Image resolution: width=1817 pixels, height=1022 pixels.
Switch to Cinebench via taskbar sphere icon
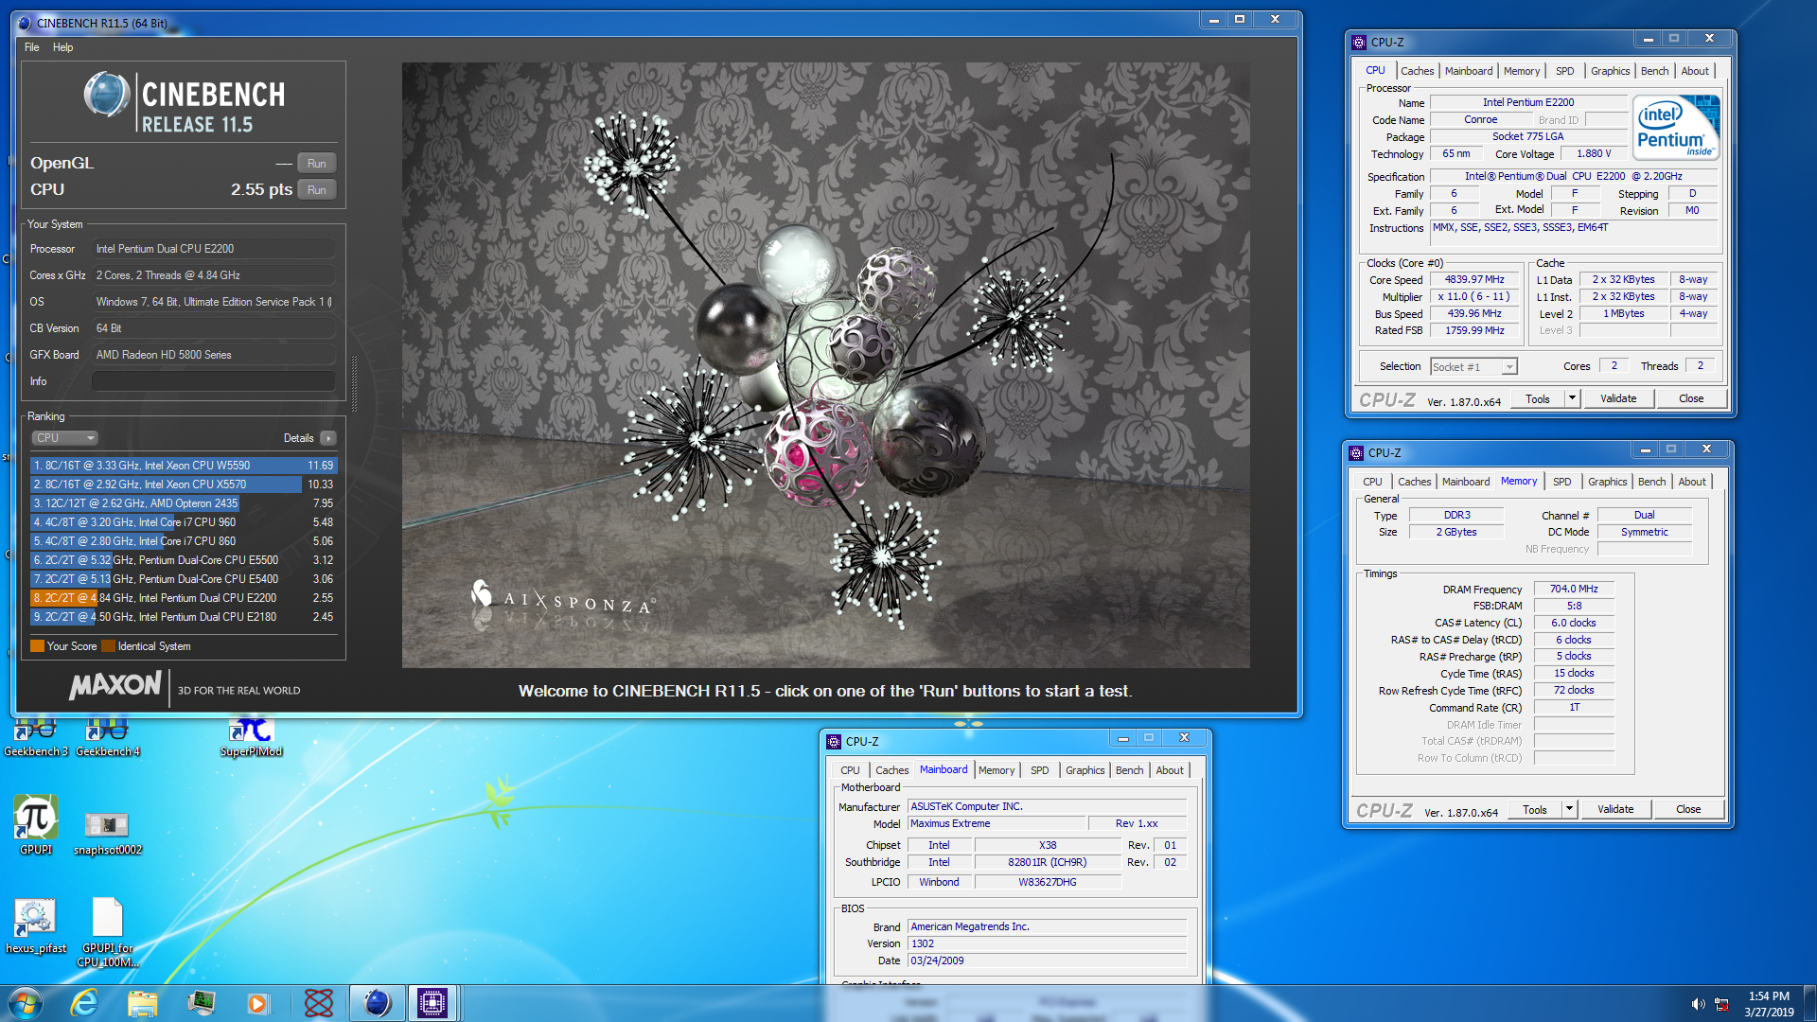[377, 1003]
